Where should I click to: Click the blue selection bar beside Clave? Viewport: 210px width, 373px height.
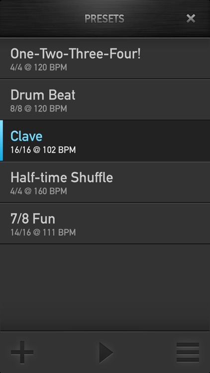(x=1, y=141)
